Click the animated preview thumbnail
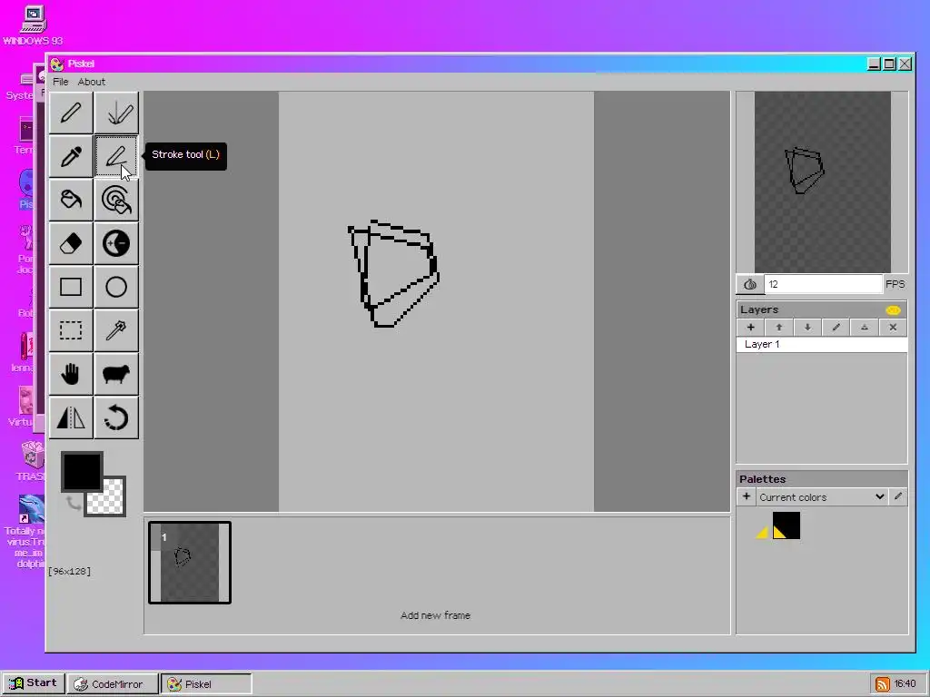This screenshot has width=930, height=697. (x=823, y=182)
